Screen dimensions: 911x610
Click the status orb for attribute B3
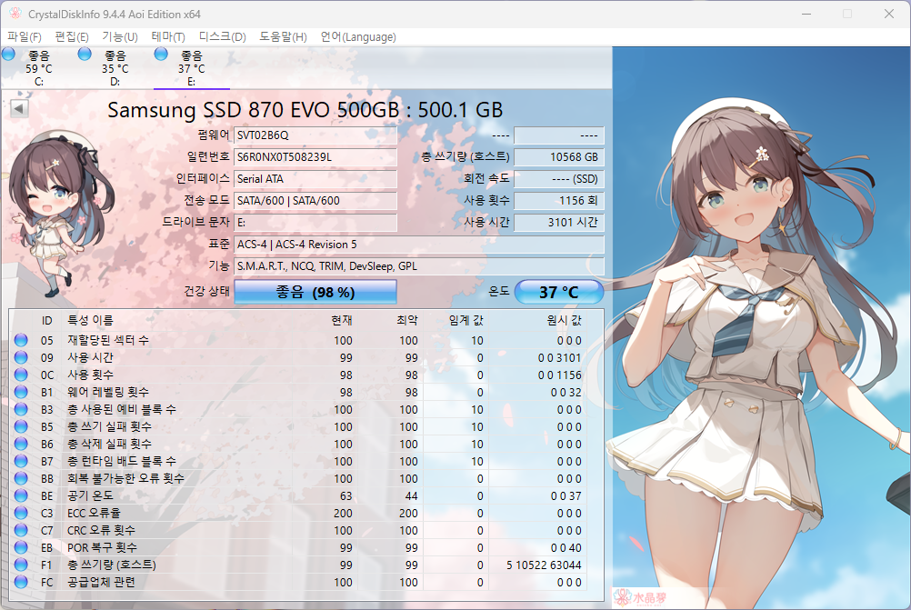21,409
